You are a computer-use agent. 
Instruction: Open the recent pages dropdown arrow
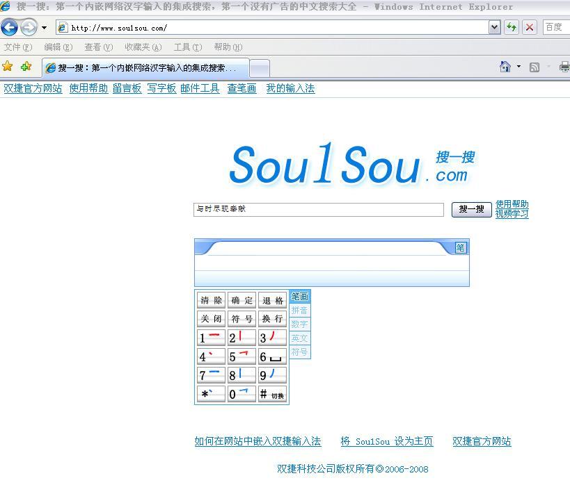click(45, 28)
